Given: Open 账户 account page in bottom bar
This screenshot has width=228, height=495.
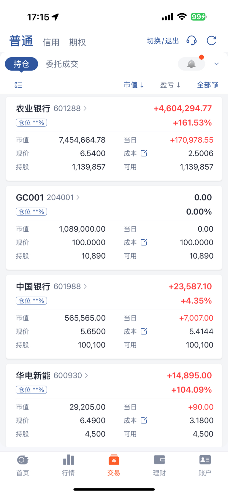Looking at the screenshot, I should coord(205,465).
